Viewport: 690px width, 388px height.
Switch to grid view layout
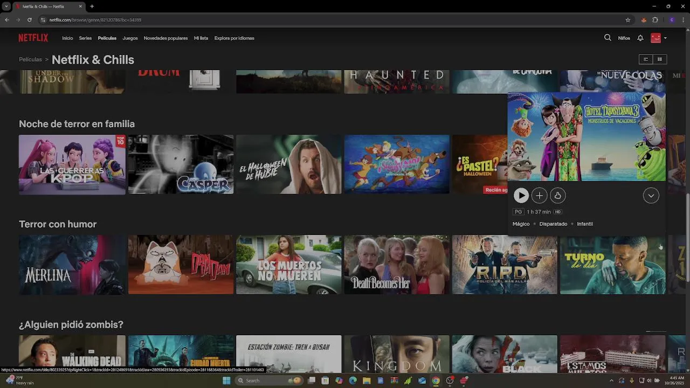pos(659,59)
